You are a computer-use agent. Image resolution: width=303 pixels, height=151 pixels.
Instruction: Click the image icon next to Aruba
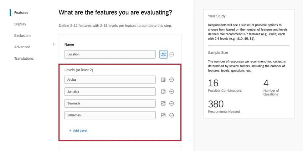point(163,80)
